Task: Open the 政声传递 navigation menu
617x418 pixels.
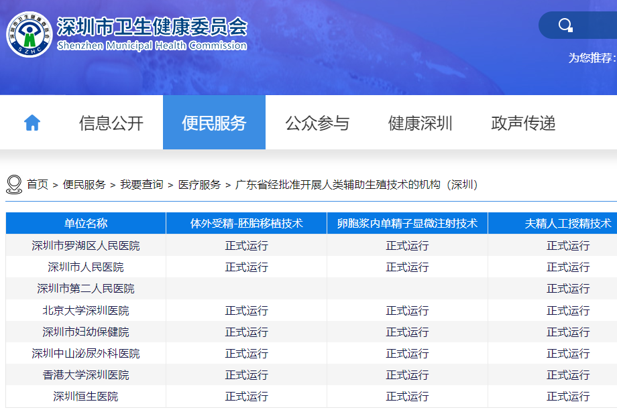Action: pyautogui.click(x=523, y=123)
